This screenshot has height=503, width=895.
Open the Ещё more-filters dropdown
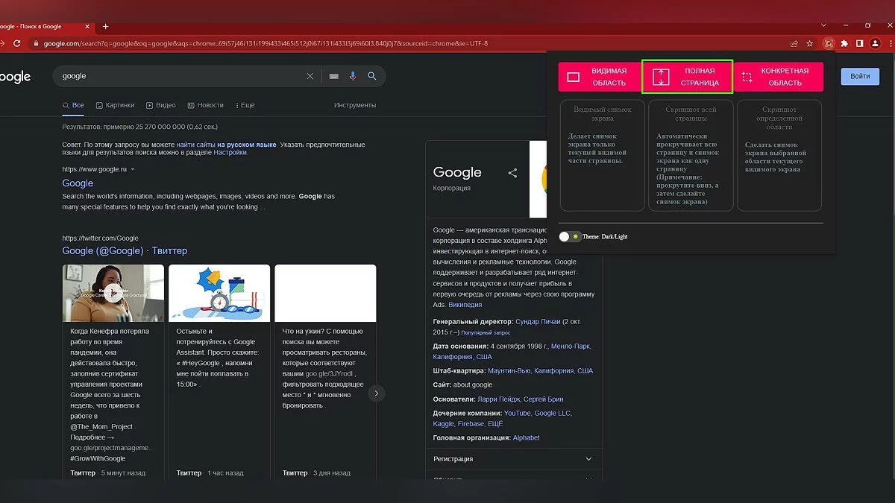pyautogui.click(x=245, y=105)
